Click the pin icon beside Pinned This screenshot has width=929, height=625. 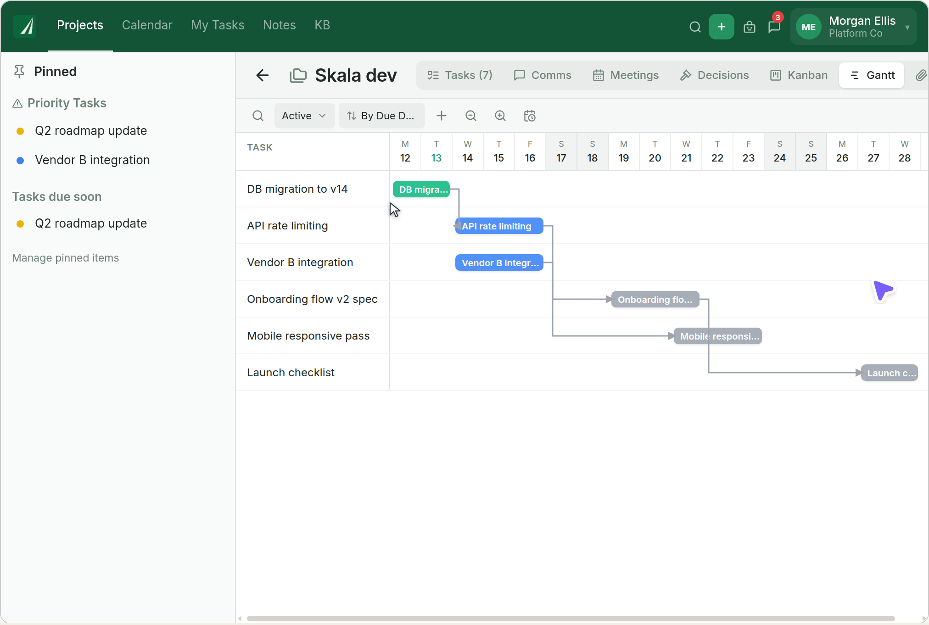point(19,72)
